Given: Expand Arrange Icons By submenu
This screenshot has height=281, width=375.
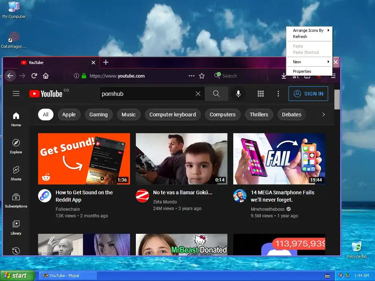Looking at the screenshot, I should (309, 30).
